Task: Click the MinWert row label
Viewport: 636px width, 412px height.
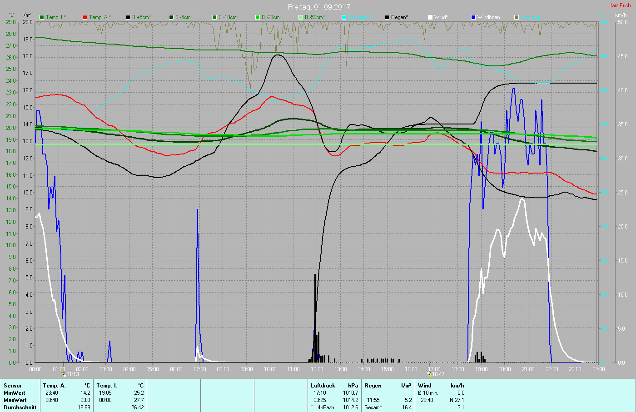Action: [x=15, y=393]
